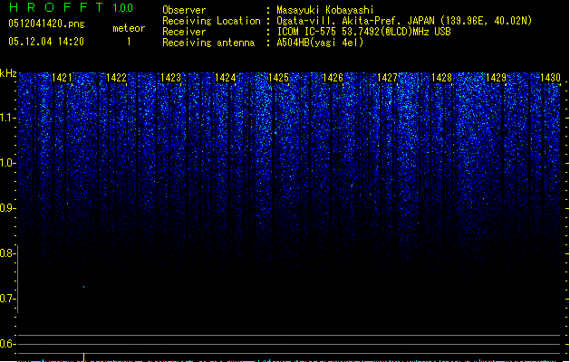Screen dimensions: 570x362
Task: Click the kHz axis unit label
Action: point(8,73)
